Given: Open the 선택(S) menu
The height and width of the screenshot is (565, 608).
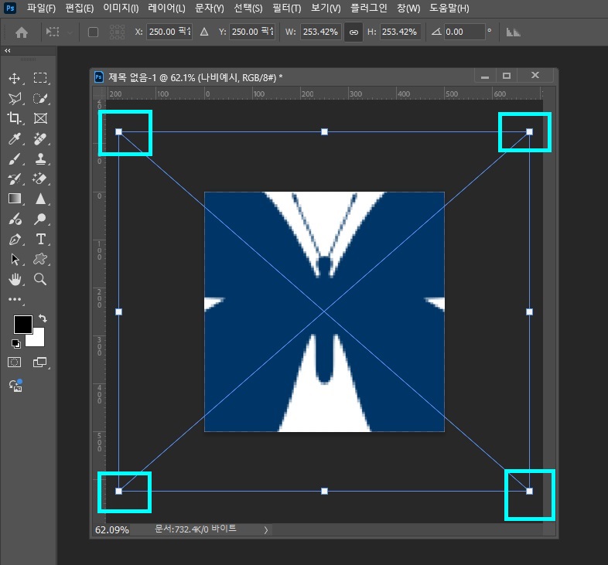Looking at the screenshot, I should pyautogui.click(x=248, y=9).
